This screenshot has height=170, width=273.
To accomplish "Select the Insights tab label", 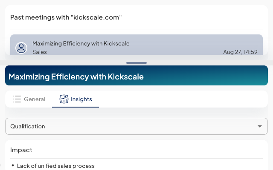I will (x=81, y=99).
